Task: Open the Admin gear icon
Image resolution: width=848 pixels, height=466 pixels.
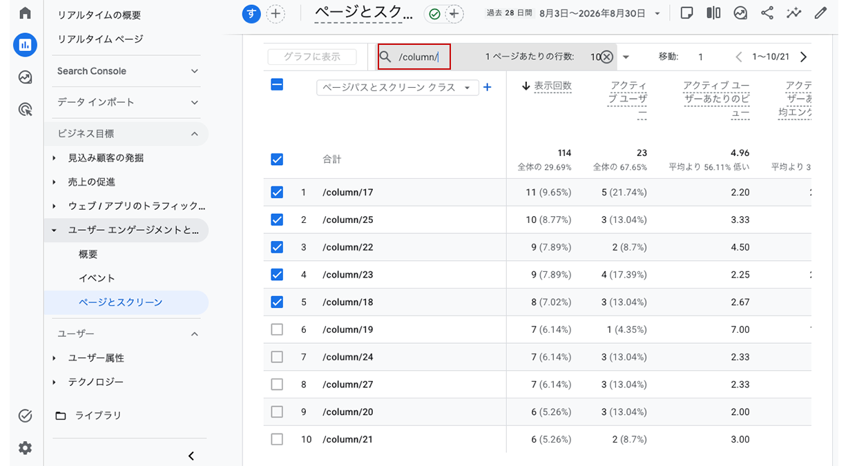Action: (25, 448)
